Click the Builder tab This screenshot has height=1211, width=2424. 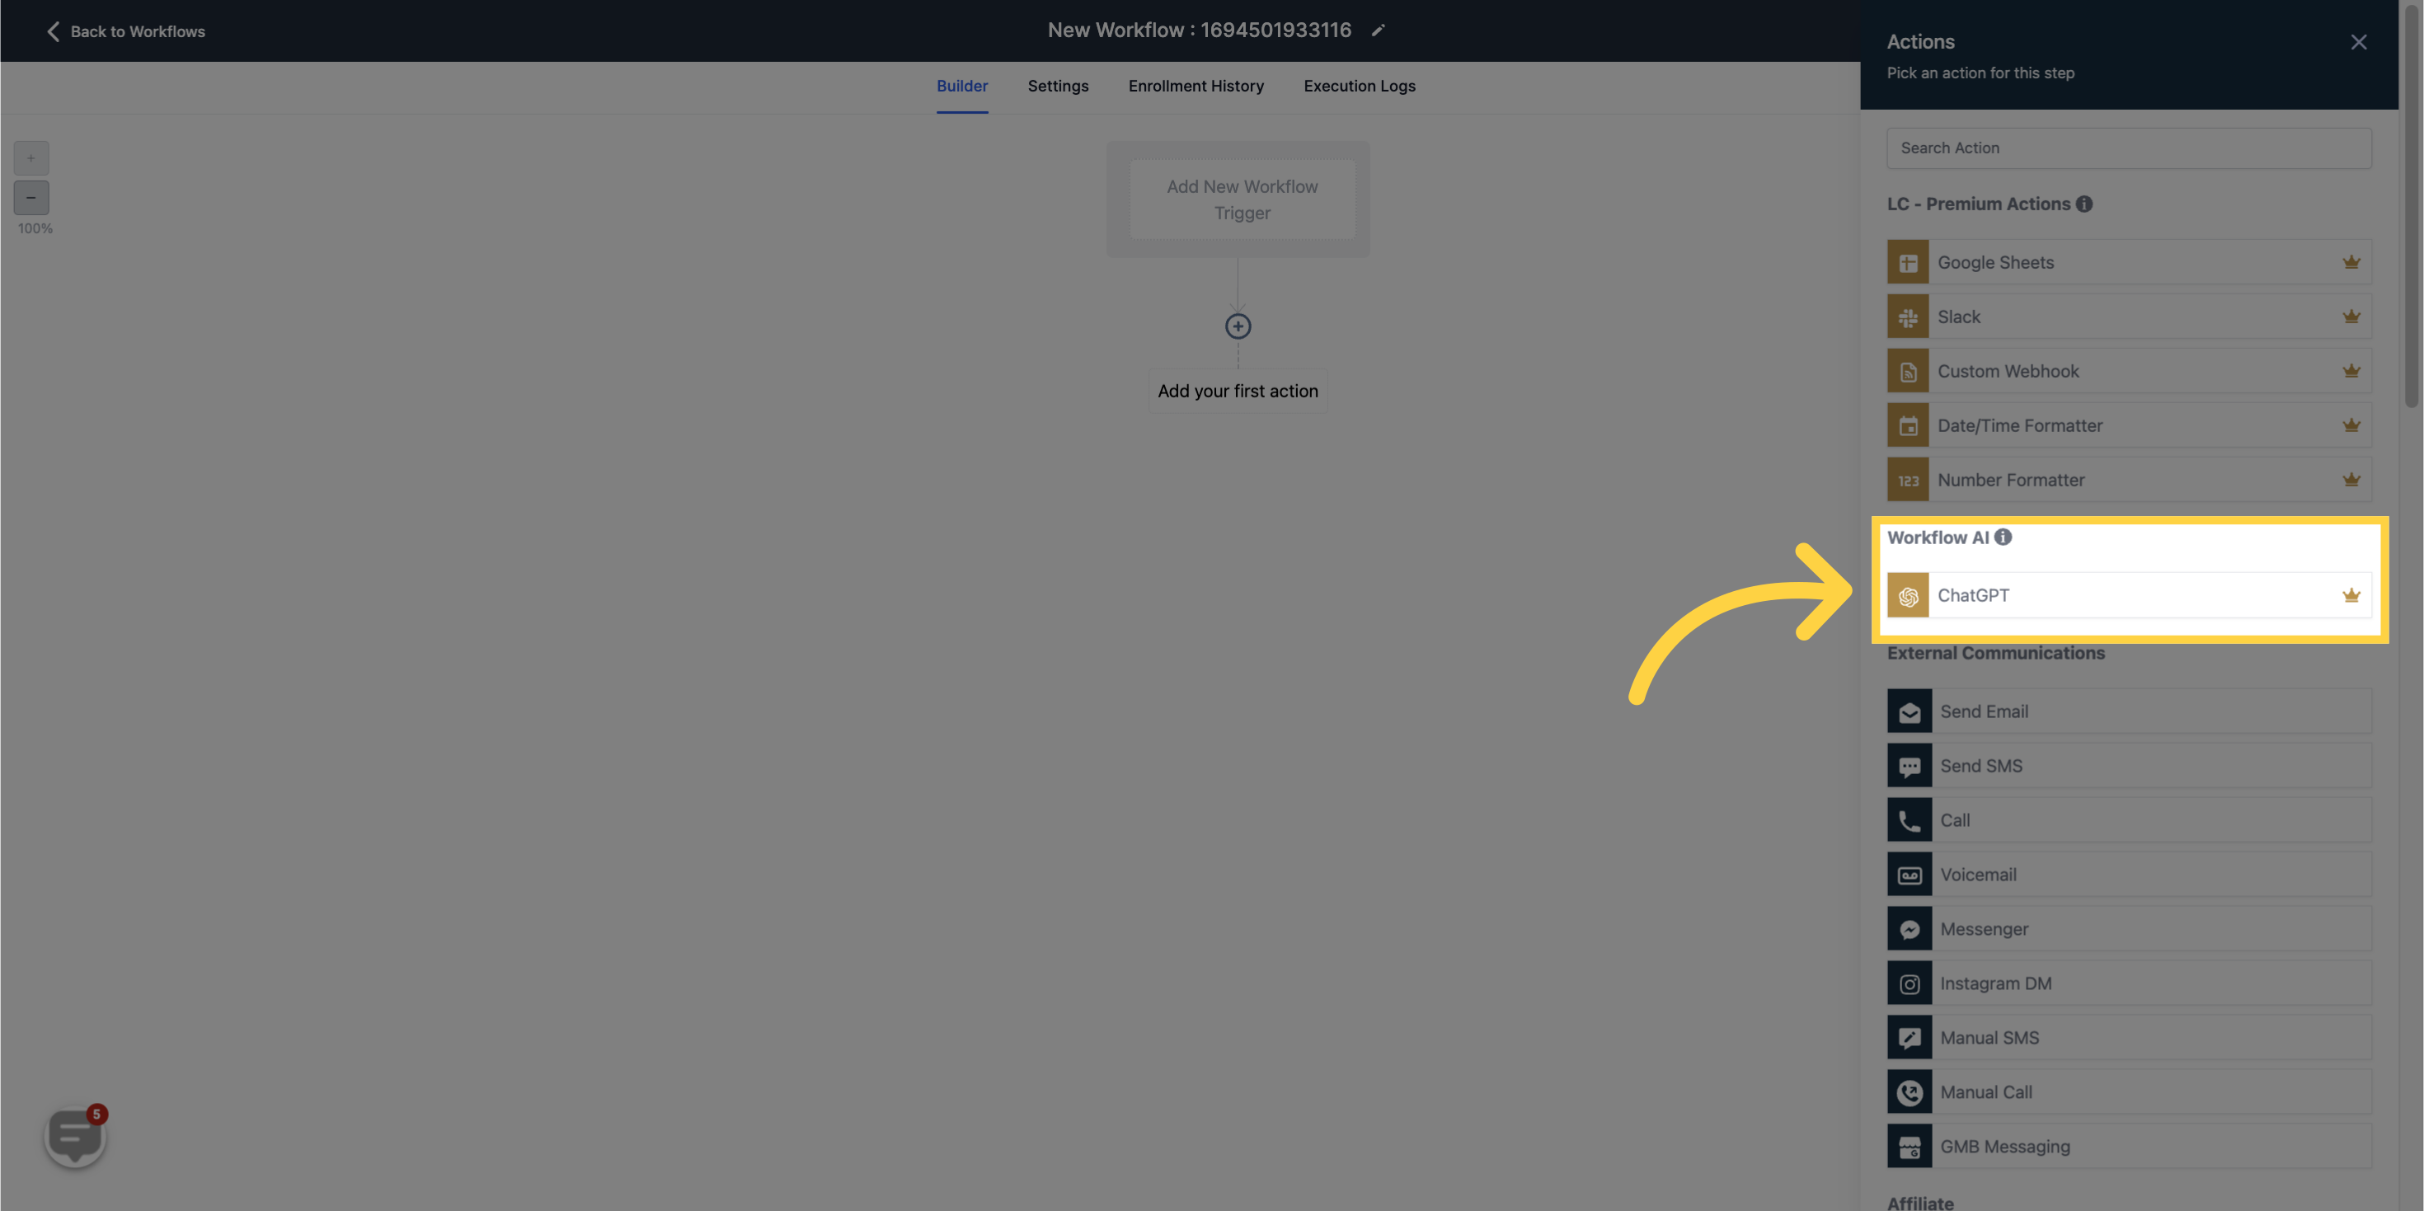click(x=961, y=87)
